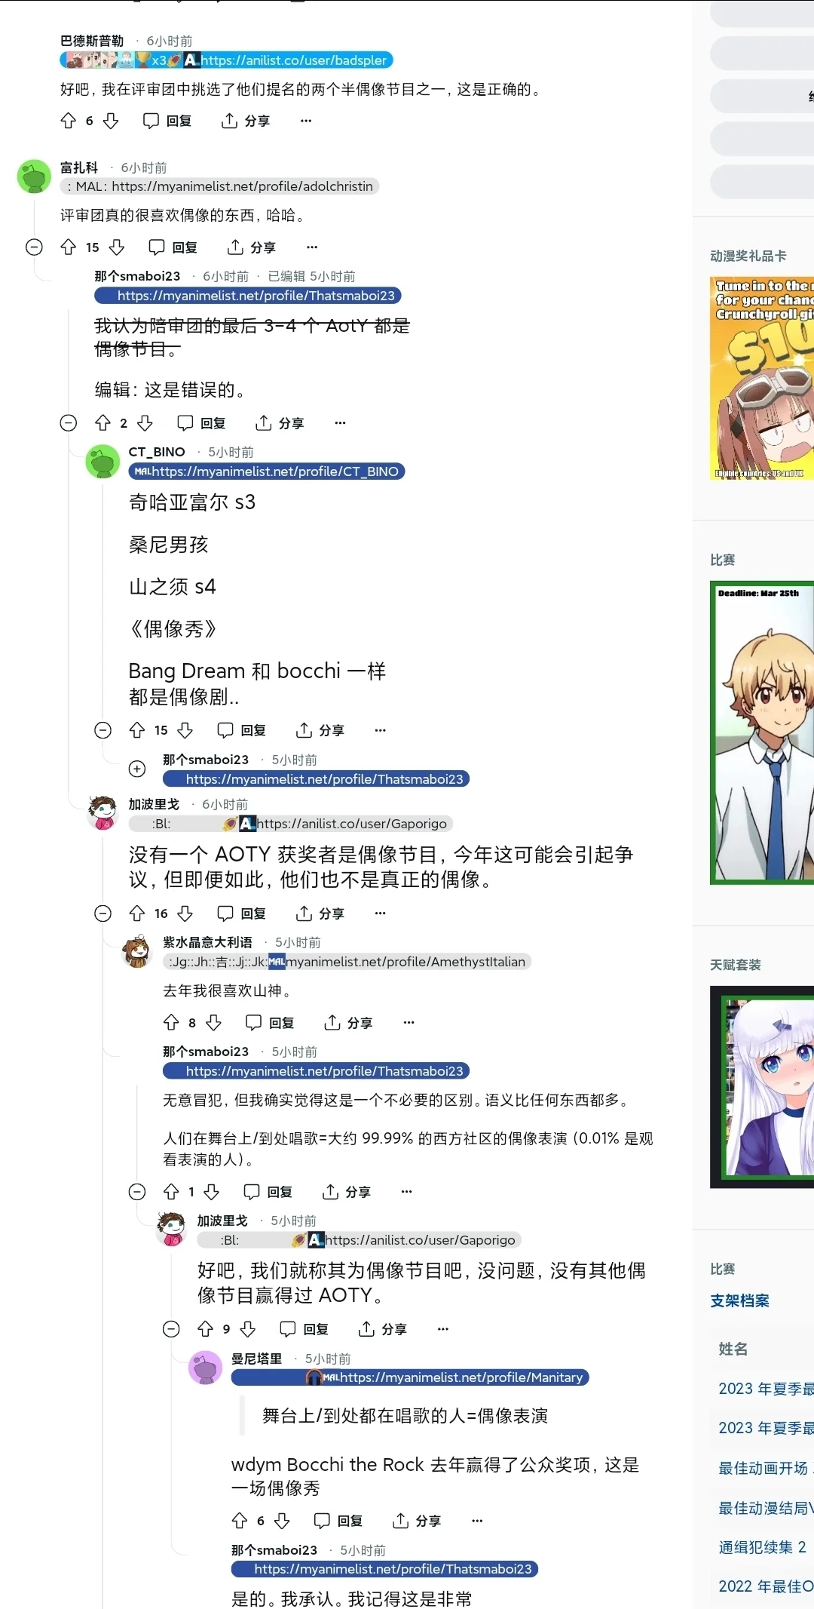
Task: Upvote 巴德斯普勒's top comment
Action: (x=69, y=121)
